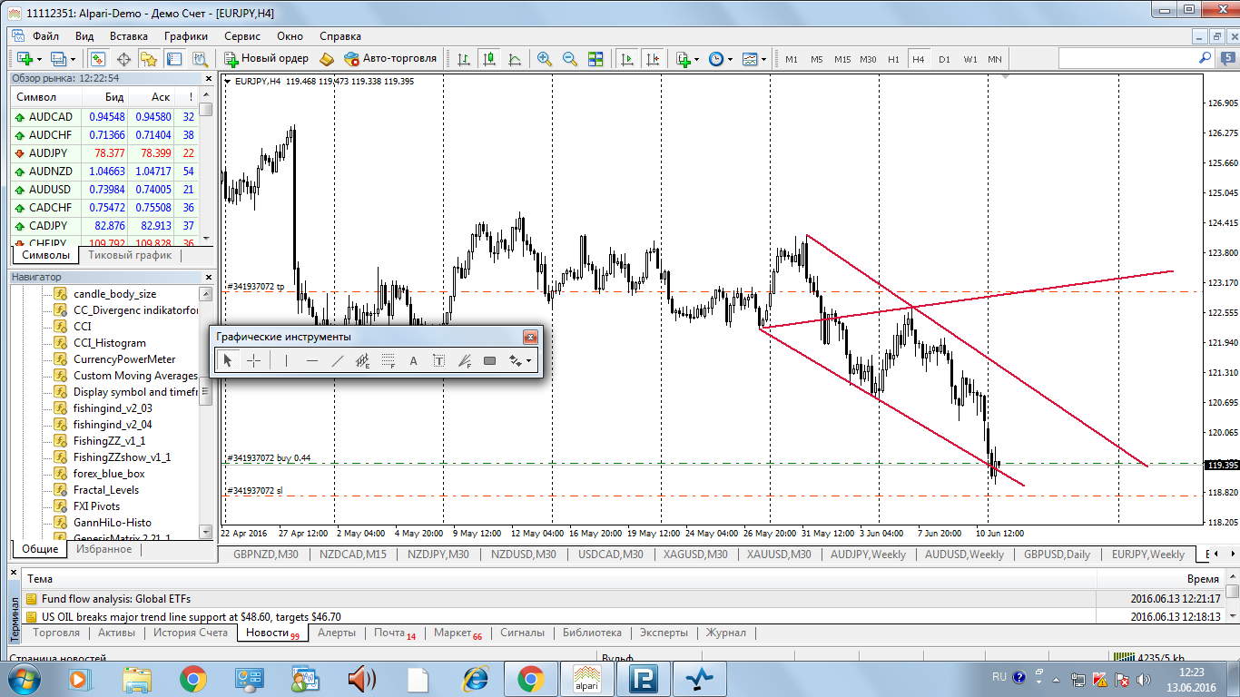Open the Сервис menu
1240x697 pixels.
(242, 36)
